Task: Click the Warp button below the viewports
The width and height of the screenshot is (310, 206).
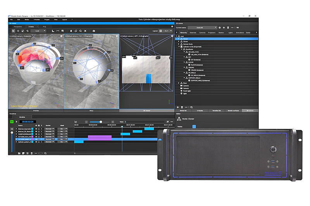Action: 91,111
